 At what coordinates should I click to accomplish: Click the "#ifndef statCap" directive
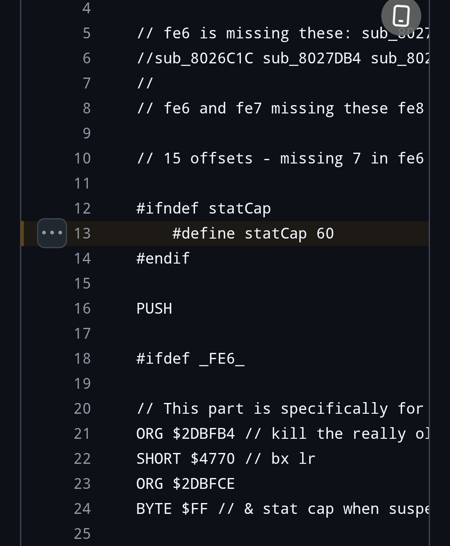(x=203, y=208)
